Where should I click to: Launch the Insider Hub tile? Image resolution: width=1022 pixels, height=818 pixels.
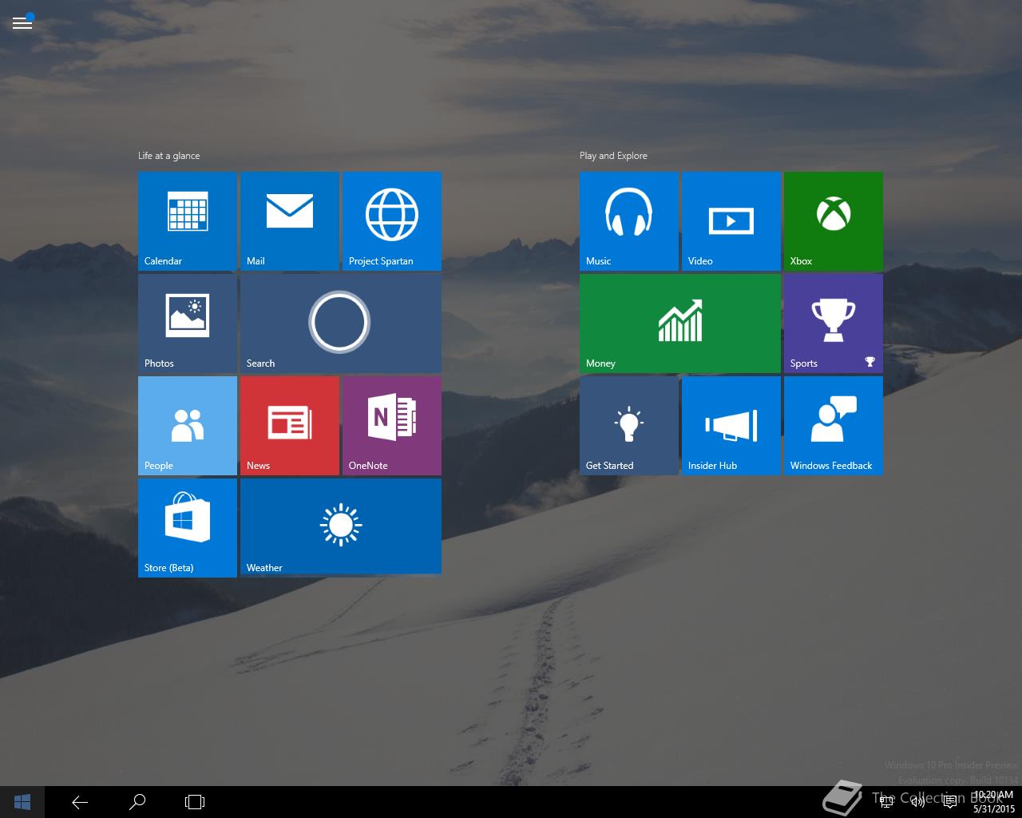point(731,426)
